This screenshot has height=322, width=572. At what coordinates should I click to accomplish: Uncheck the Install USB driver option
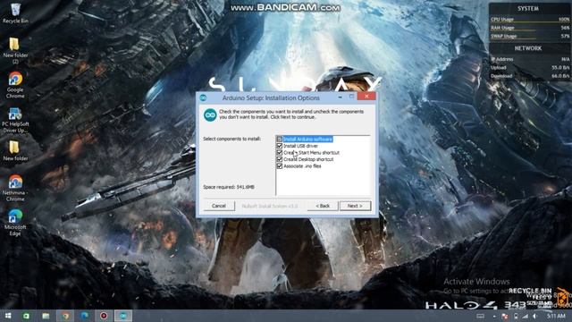[280, 146]
